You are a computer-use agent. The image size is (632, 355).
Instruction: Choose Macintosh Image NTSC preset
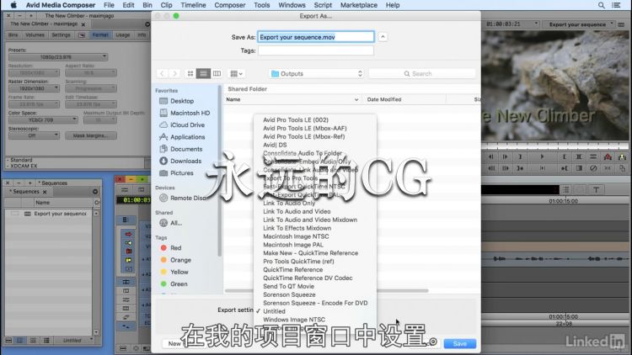pos(296,236)
